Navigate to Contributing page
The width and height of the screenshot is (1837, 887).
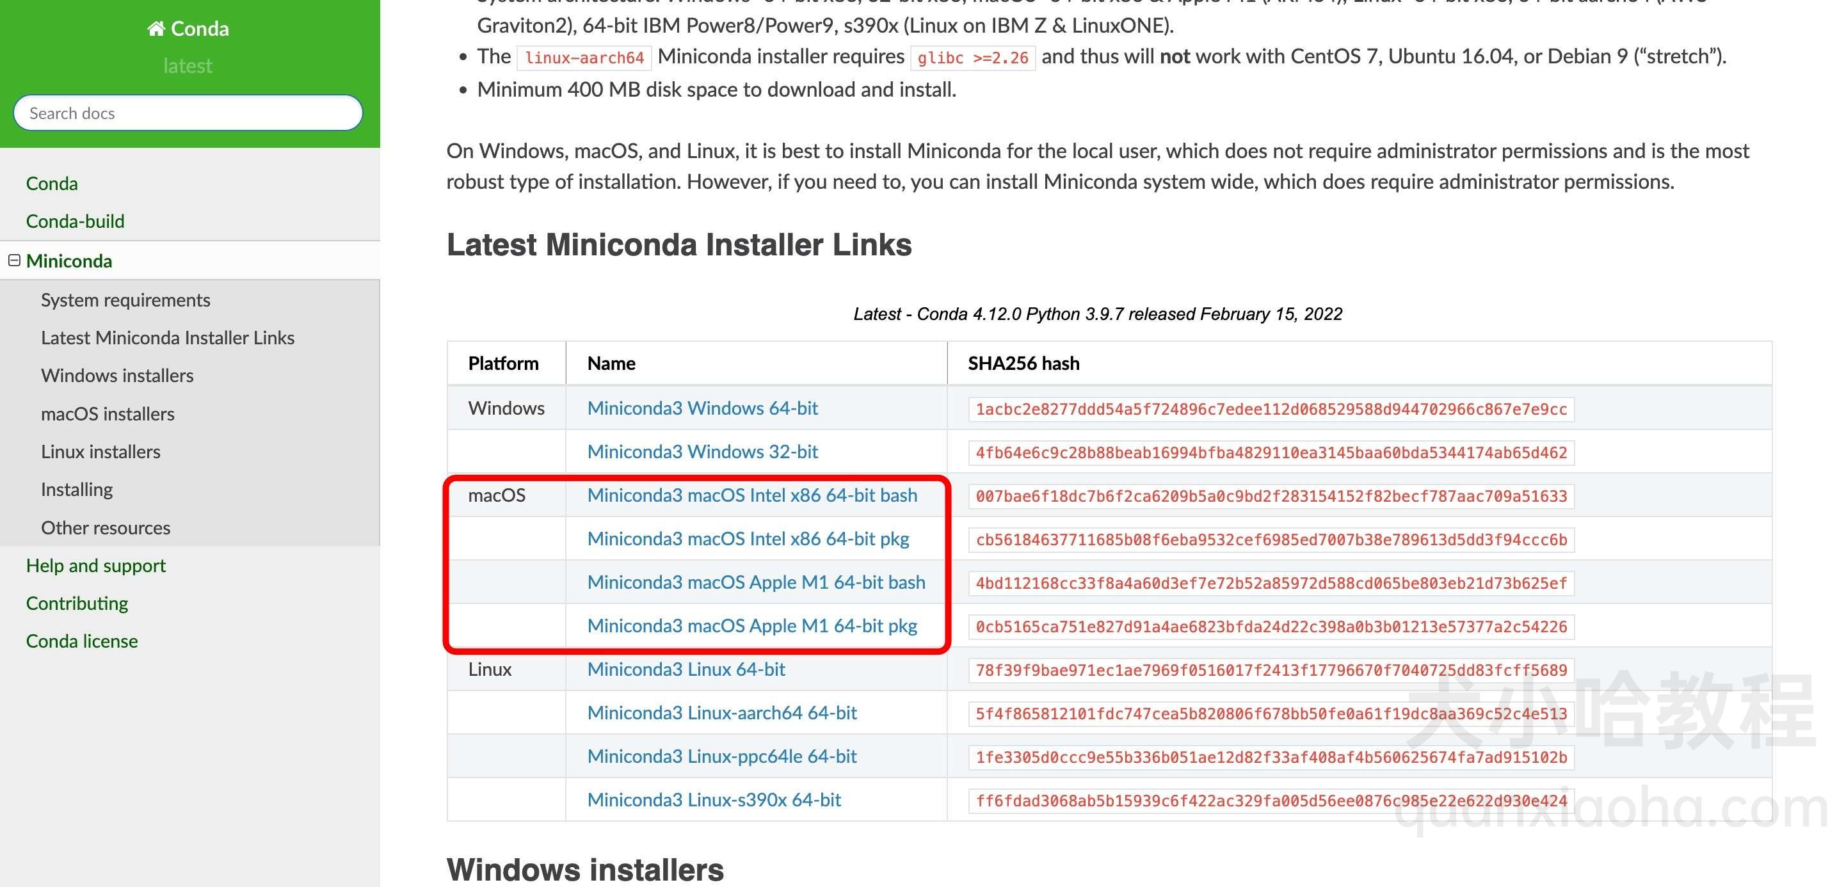click(x=77, y=603)
